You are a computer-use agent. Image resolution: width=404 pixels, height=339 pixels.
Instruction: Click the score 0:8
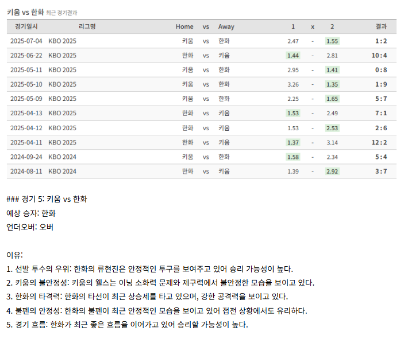(x=381, y=70)
